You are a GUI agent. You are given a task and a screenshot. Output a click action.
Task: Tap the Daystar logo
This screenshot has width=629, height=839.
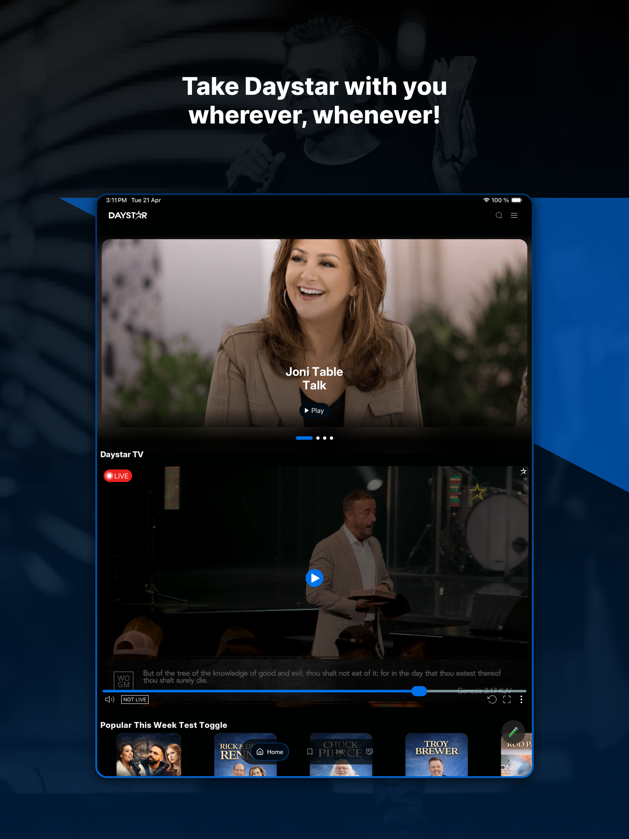(x=128, y=216)
